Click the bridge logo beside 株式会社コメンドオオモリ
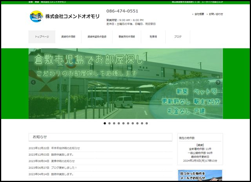The height and width of the screenshot is (182, 251). 36,16
